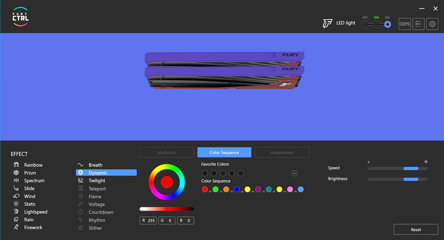Choose the Voltage effect icon

[80, 204]
